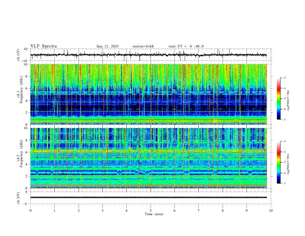
Task: Click the "ch.1(V)" waveform axis label
Action: [19, 55]
